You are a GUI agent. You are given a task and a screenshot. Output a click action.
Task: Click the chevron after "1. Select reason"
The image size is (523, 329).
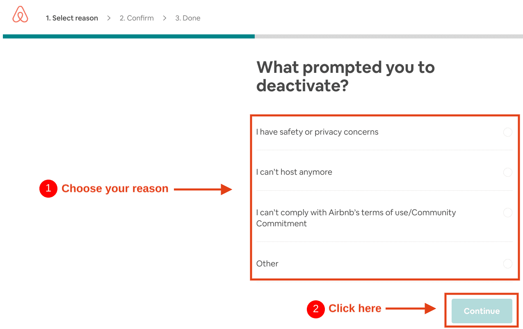pos(108,18)
